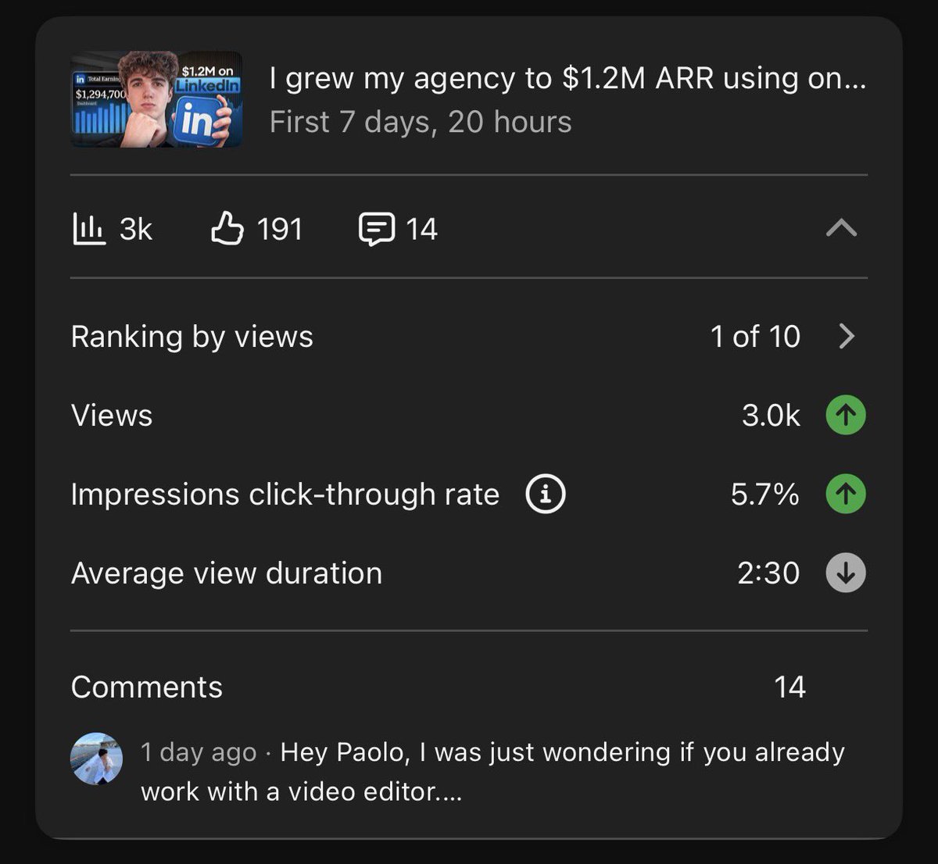
Task: Click the '2:30' average duration value
Action: pyautogui.click(x=768, y=573)
